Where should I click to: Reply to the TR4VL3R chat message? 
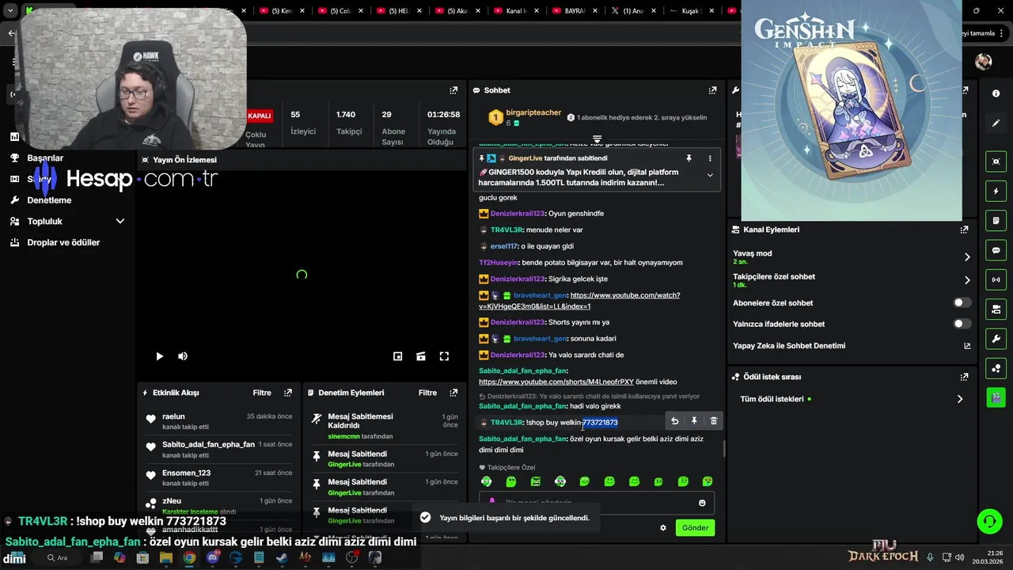pyautogui.click(x=674, y=421)
